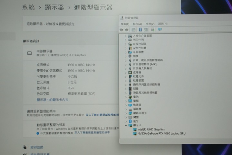Screen dimensions: 232x155
Task: Click the 選取顯示器,以檢視或變更其設定 card
Action: [x=71, y=24]
